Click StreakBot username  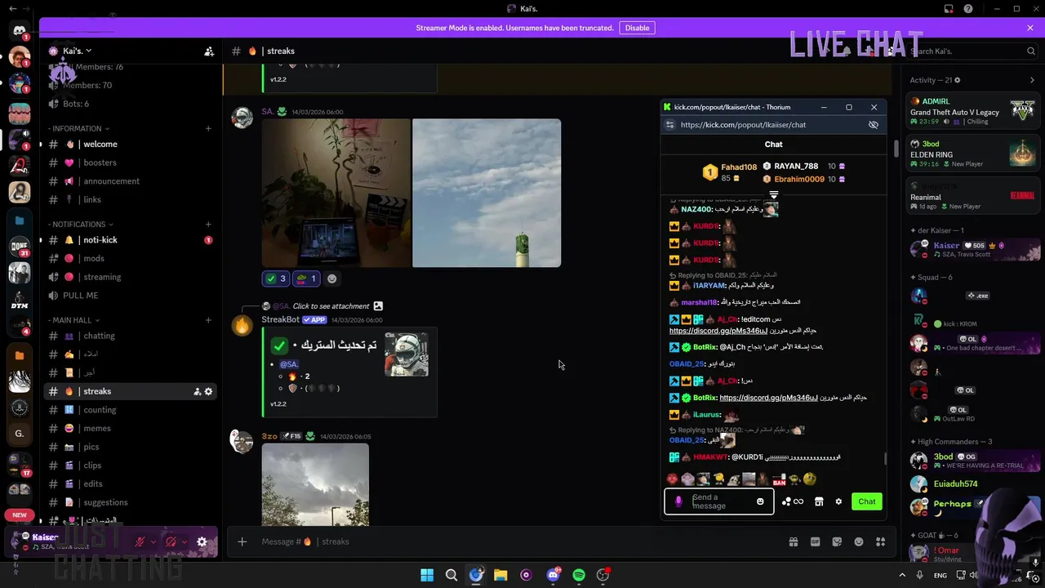280,319
